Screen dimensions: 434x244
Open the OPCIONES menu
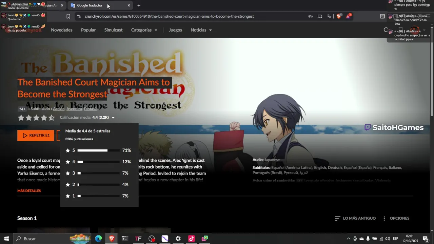396,218
